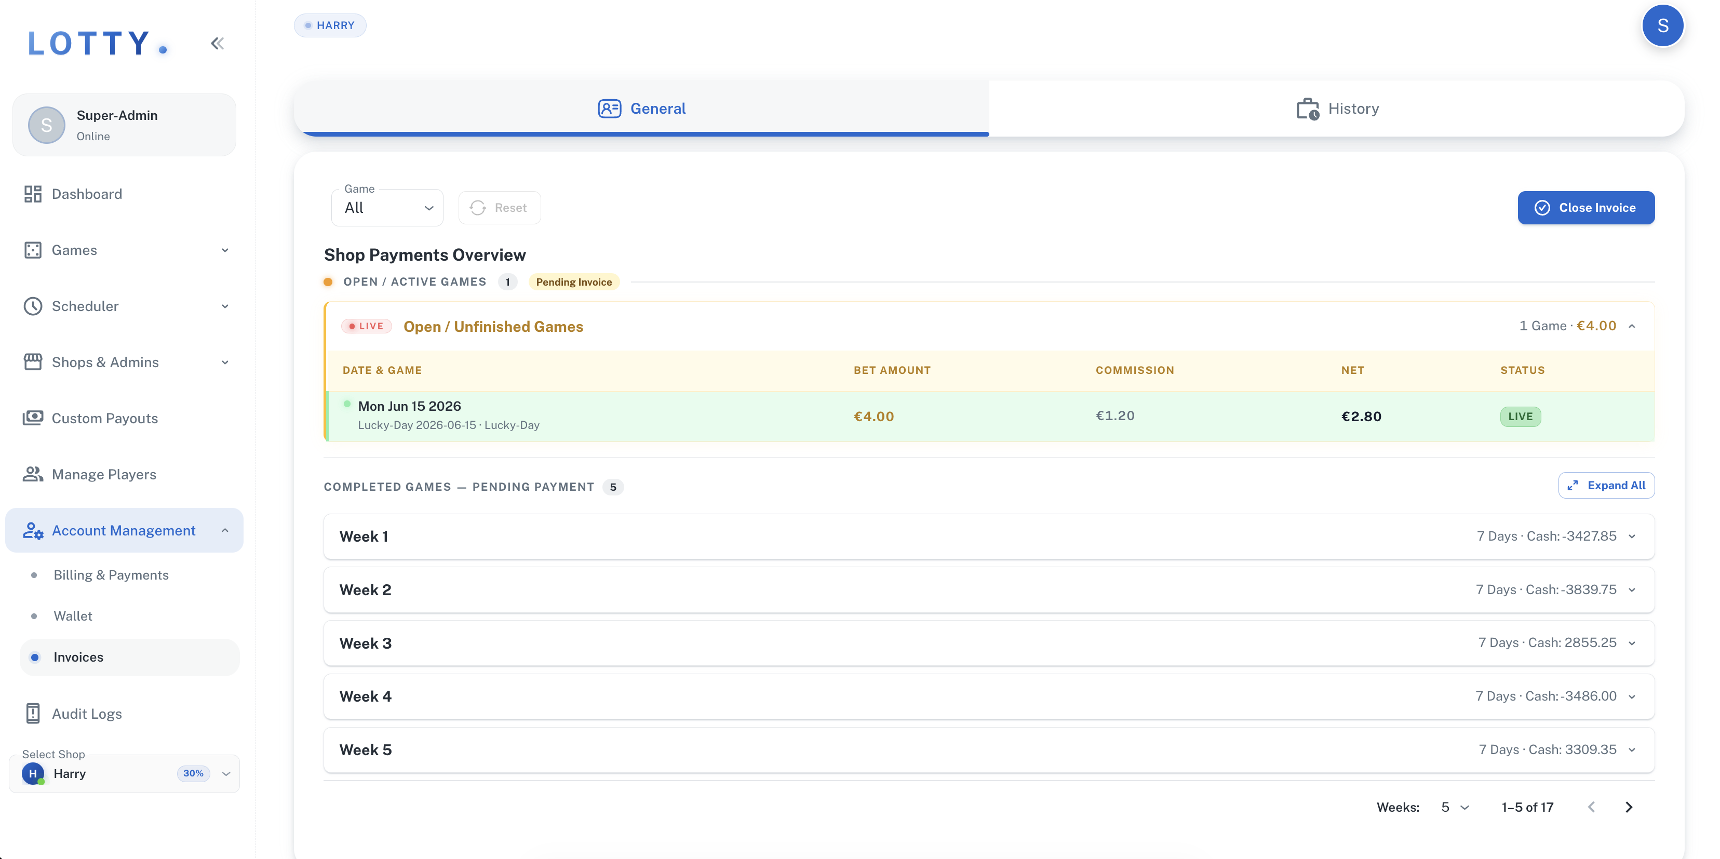Click the Reset refresh icon
1720x859 pixels.
(477, 208)
